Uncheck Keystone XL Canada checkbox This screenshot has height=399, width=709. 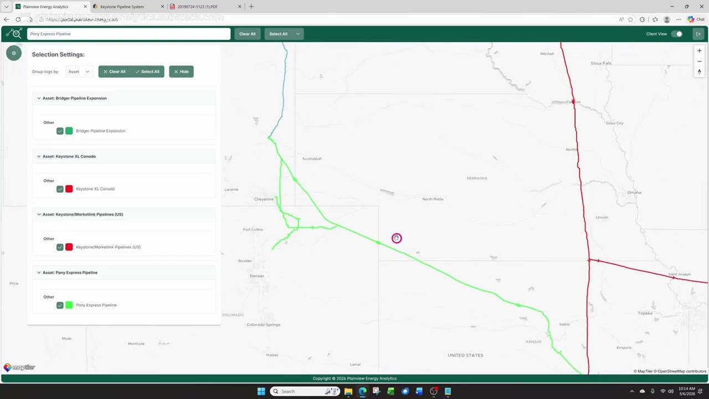click(x=60, y=189)
